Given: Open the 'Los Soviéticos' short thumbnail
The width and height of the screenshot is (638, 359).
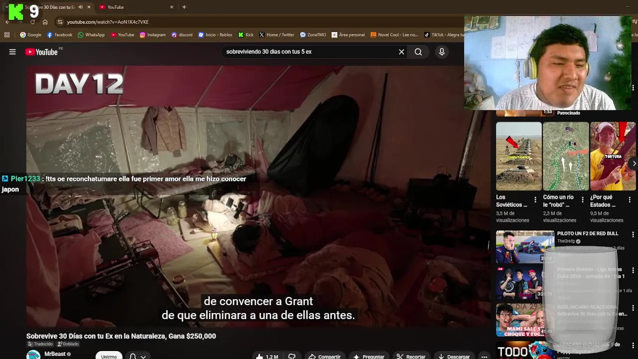Looking at the screenshot, I should 518,156.
